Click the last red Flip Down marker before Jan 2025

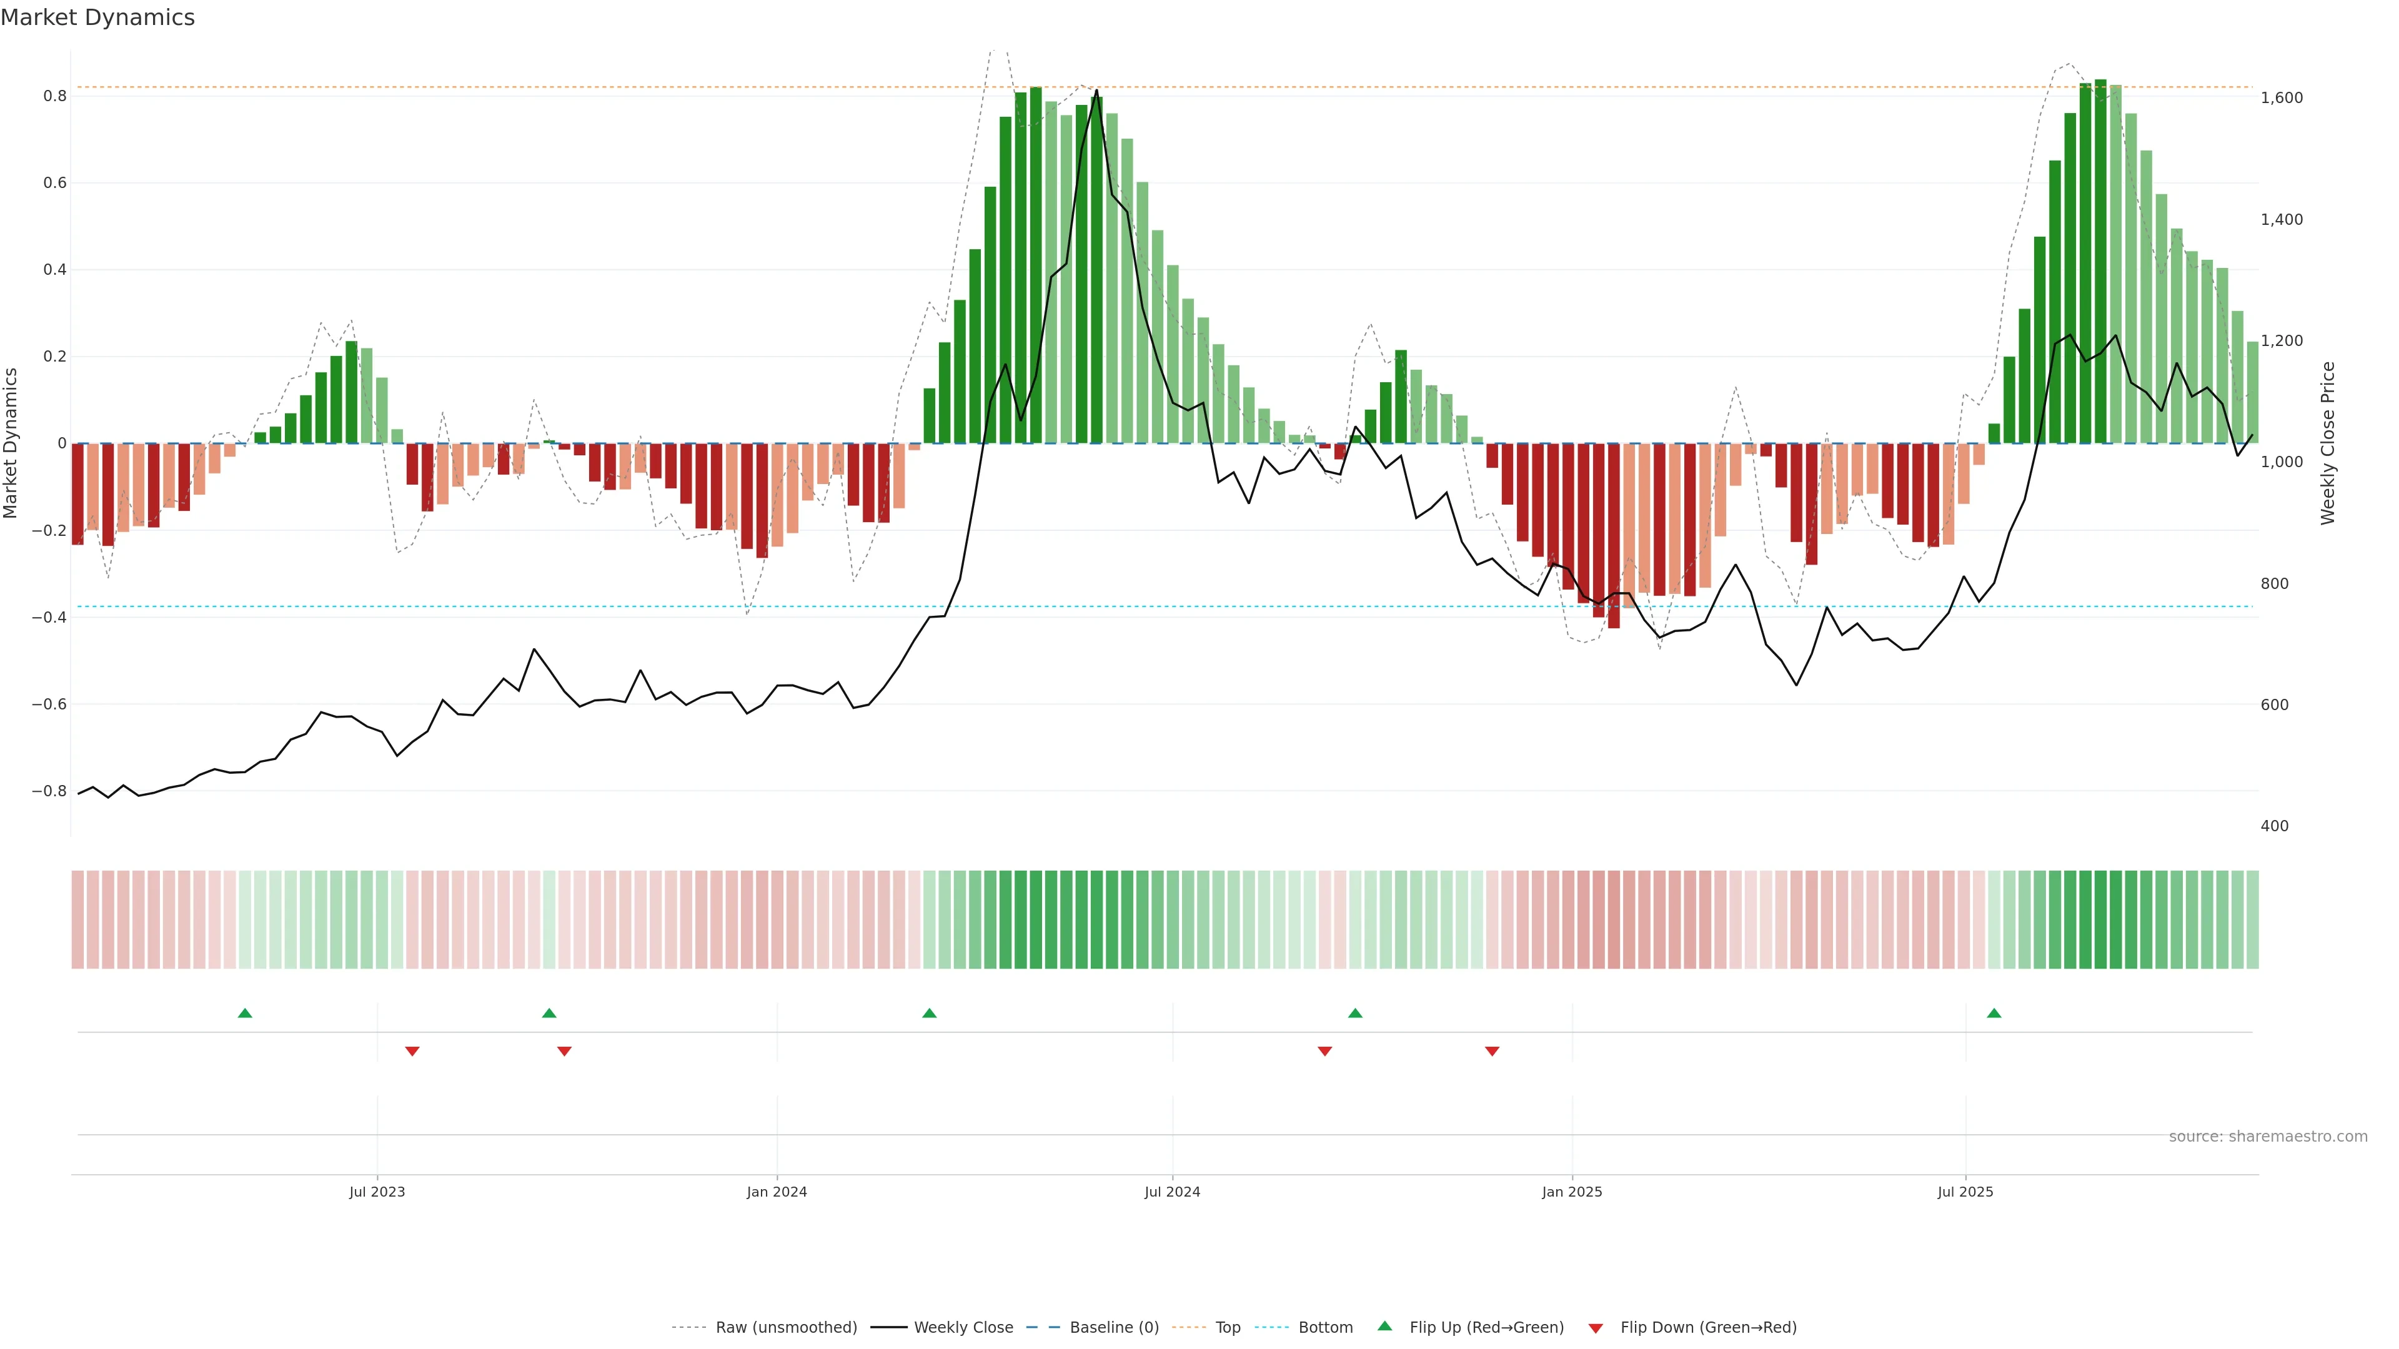click(x=1492, y=1051)
